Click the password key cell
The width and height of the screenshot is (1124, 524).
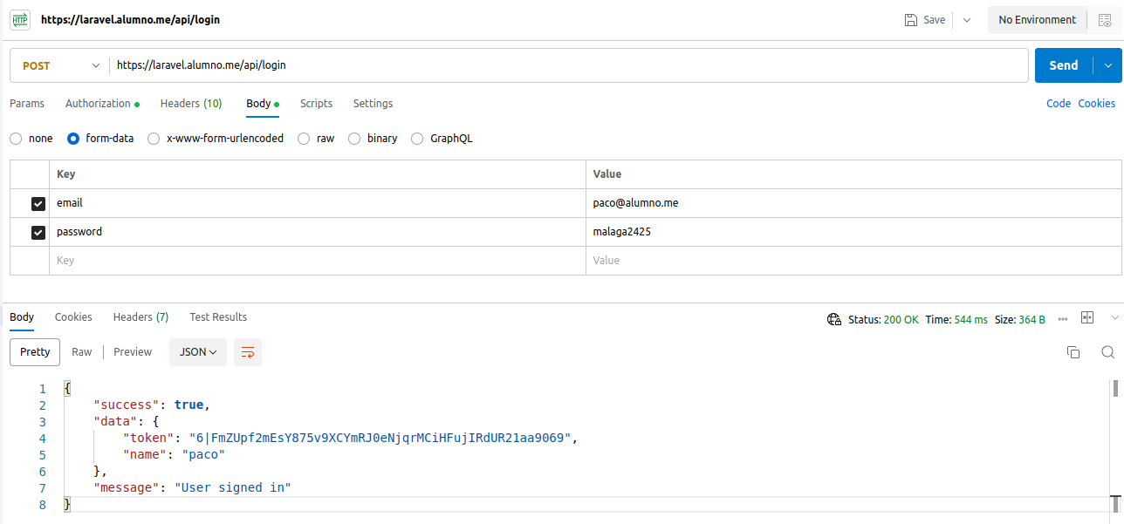click(x=318, y=232)
